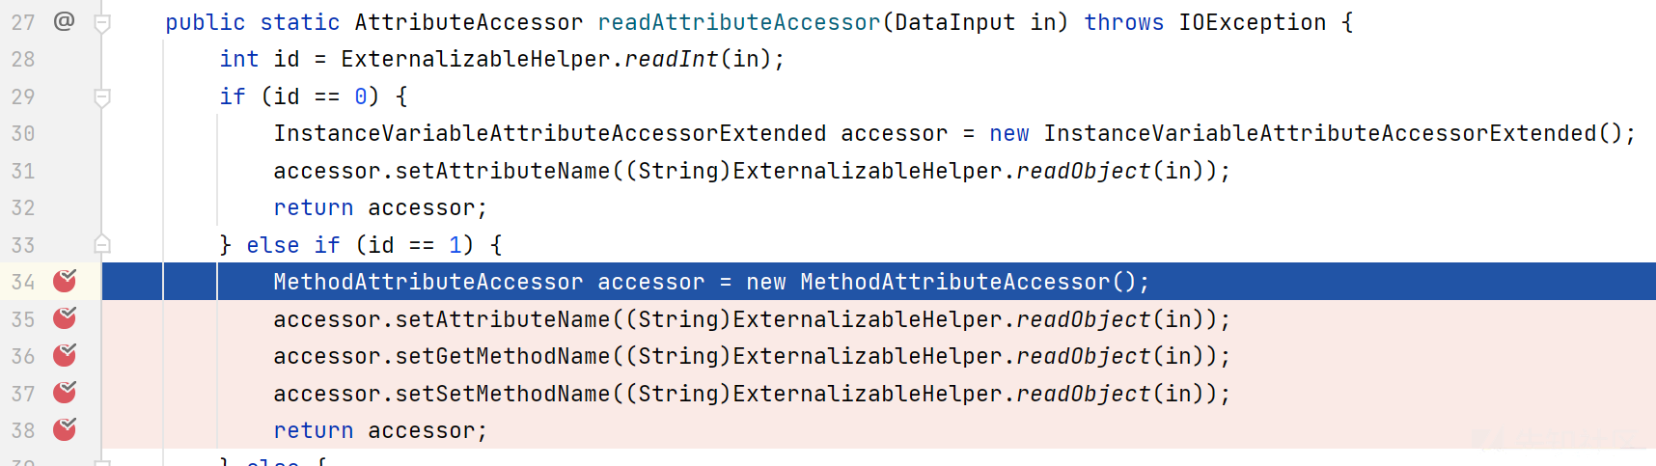1656x466 pixels.
Task: Click line number 30 in the gutter
Action: (23, 133)
